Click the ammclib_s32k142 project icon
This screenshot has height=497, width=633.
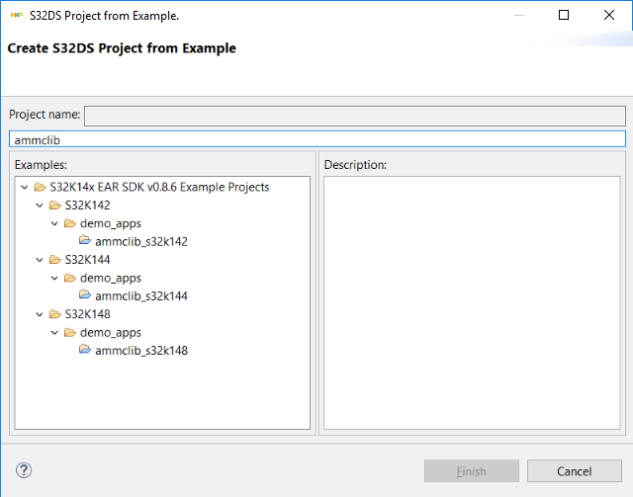(86, 241)
